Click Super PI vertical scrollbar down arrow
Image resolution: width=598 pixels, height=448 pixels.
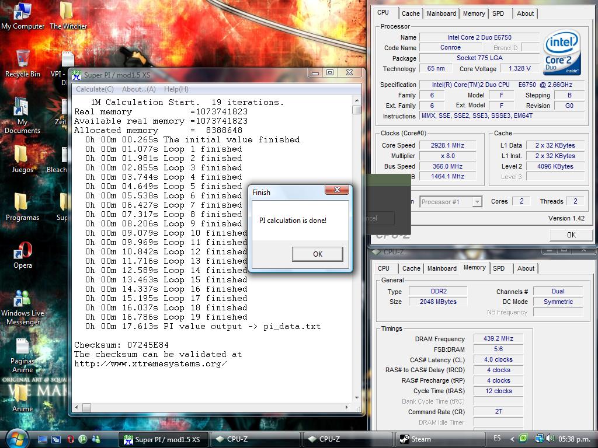tap(357, 397)
